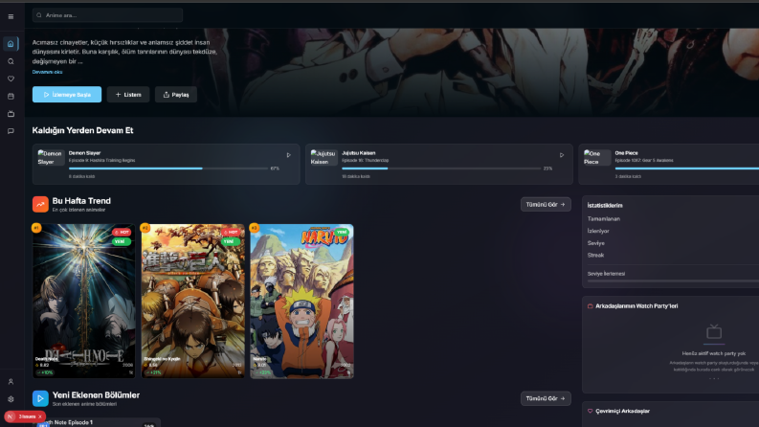Click Seviye in İstatistiklerim panel
Image resolution: width=759 pixels, height=427 pixels.
pyautogui.click(x=596, y=243)
